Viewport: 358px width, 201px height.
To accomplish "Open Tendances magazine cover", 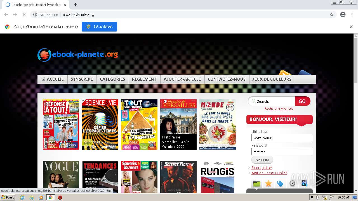I will [100, 177].
